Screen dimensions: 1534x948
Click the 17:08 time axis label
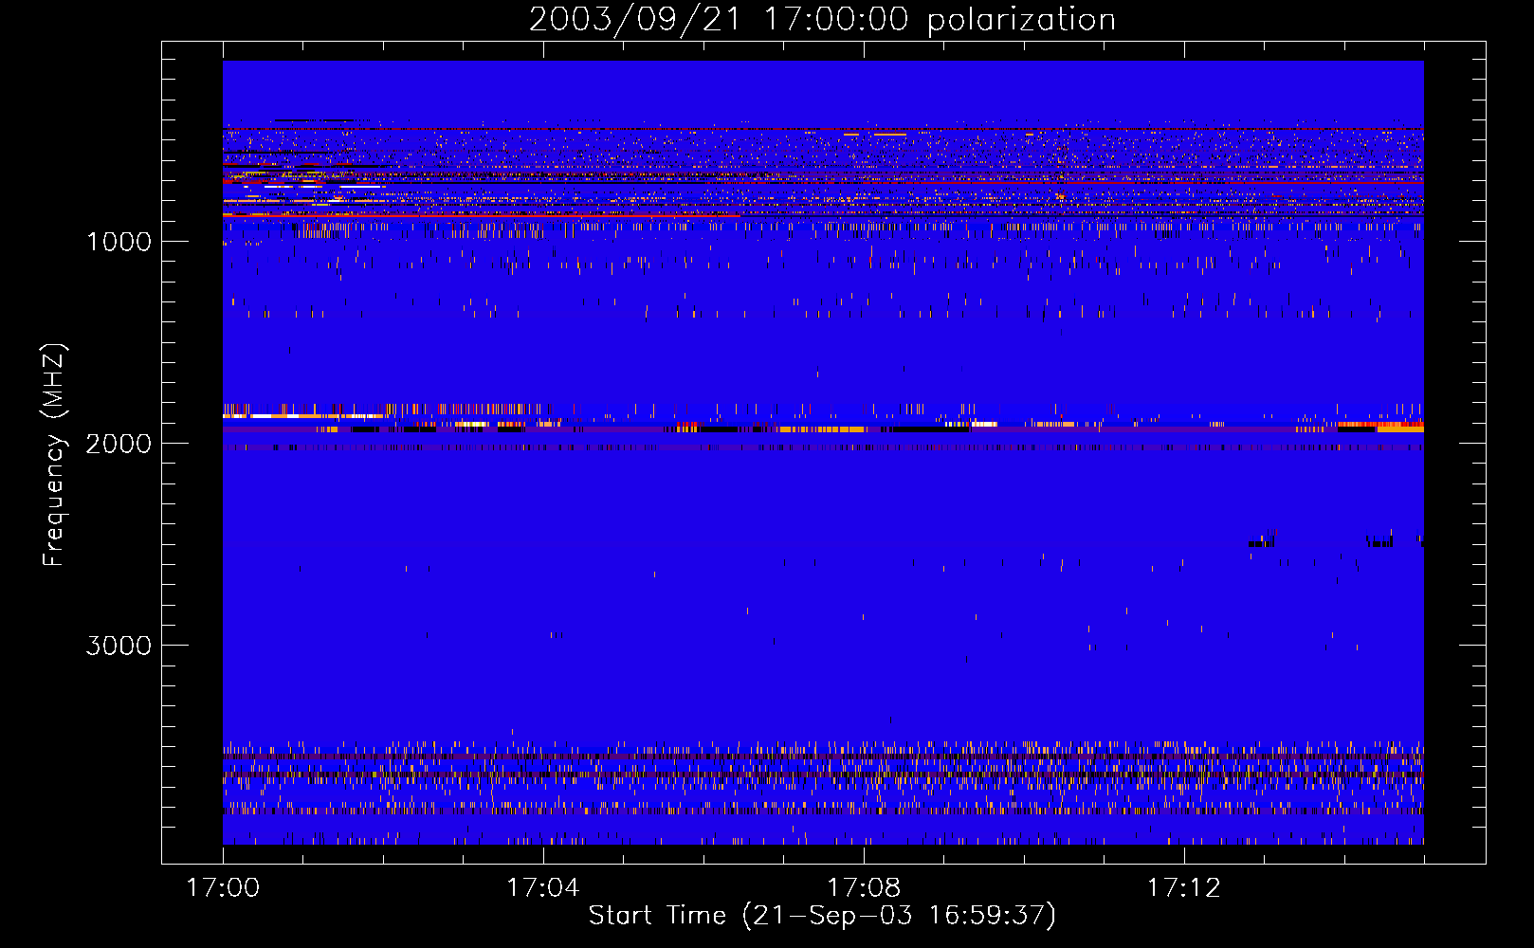coord(863,888)
